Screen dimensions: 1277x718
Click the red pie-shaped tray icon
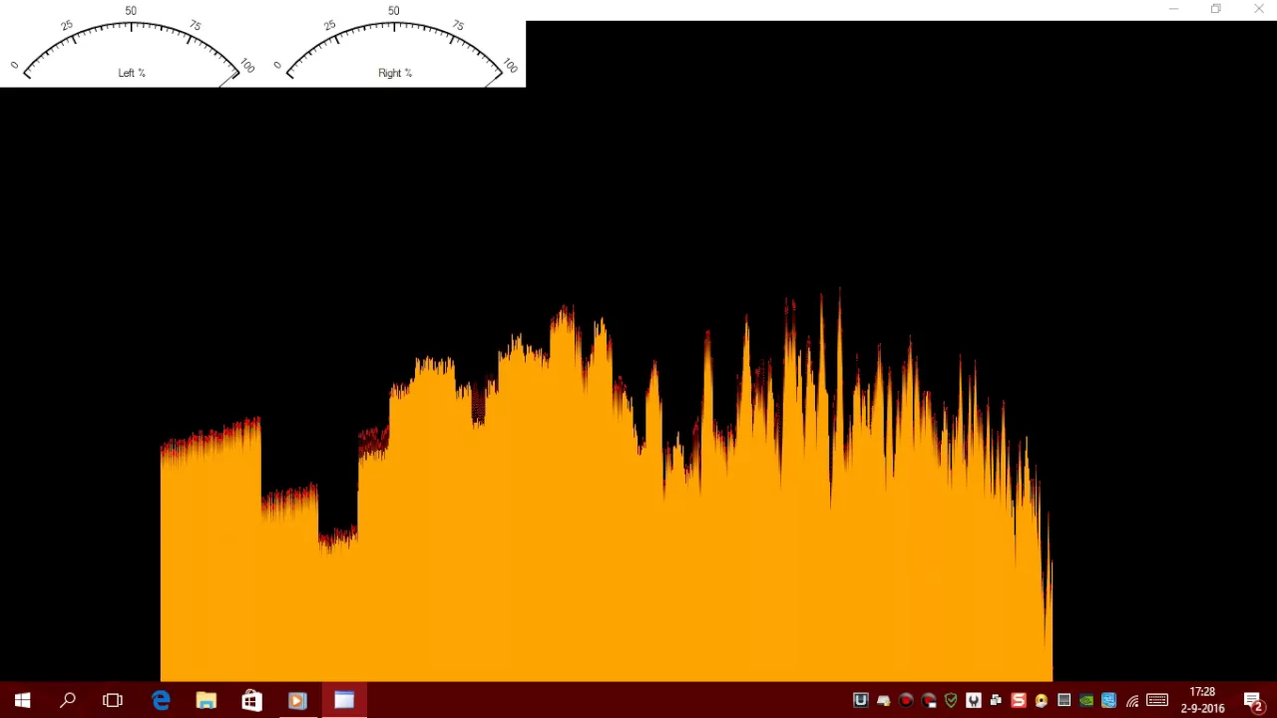pyautogui.click(x=929, y=701)
